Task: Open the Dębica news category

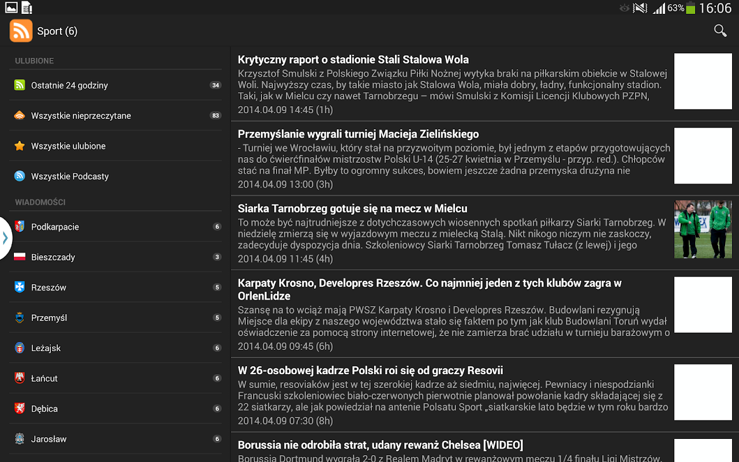Action: click(115, 408)
